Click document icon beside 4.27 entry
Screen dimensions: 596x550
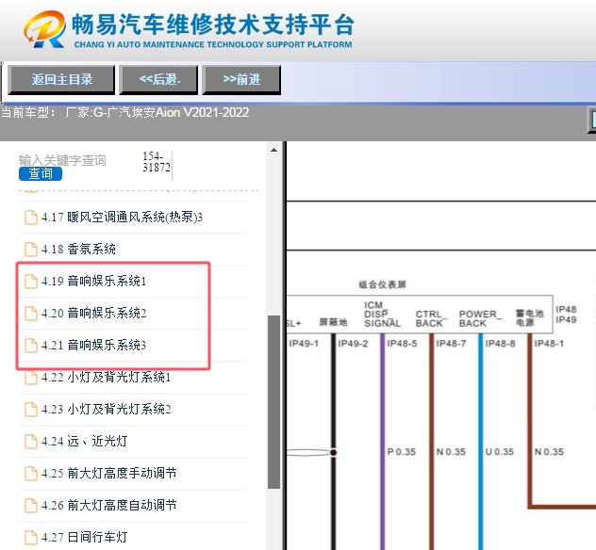tap(31, 538)
